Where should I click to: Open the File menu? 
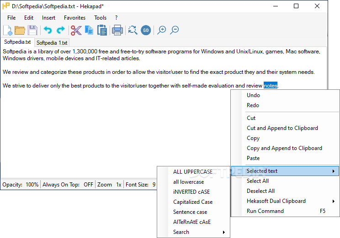(11, 18)
